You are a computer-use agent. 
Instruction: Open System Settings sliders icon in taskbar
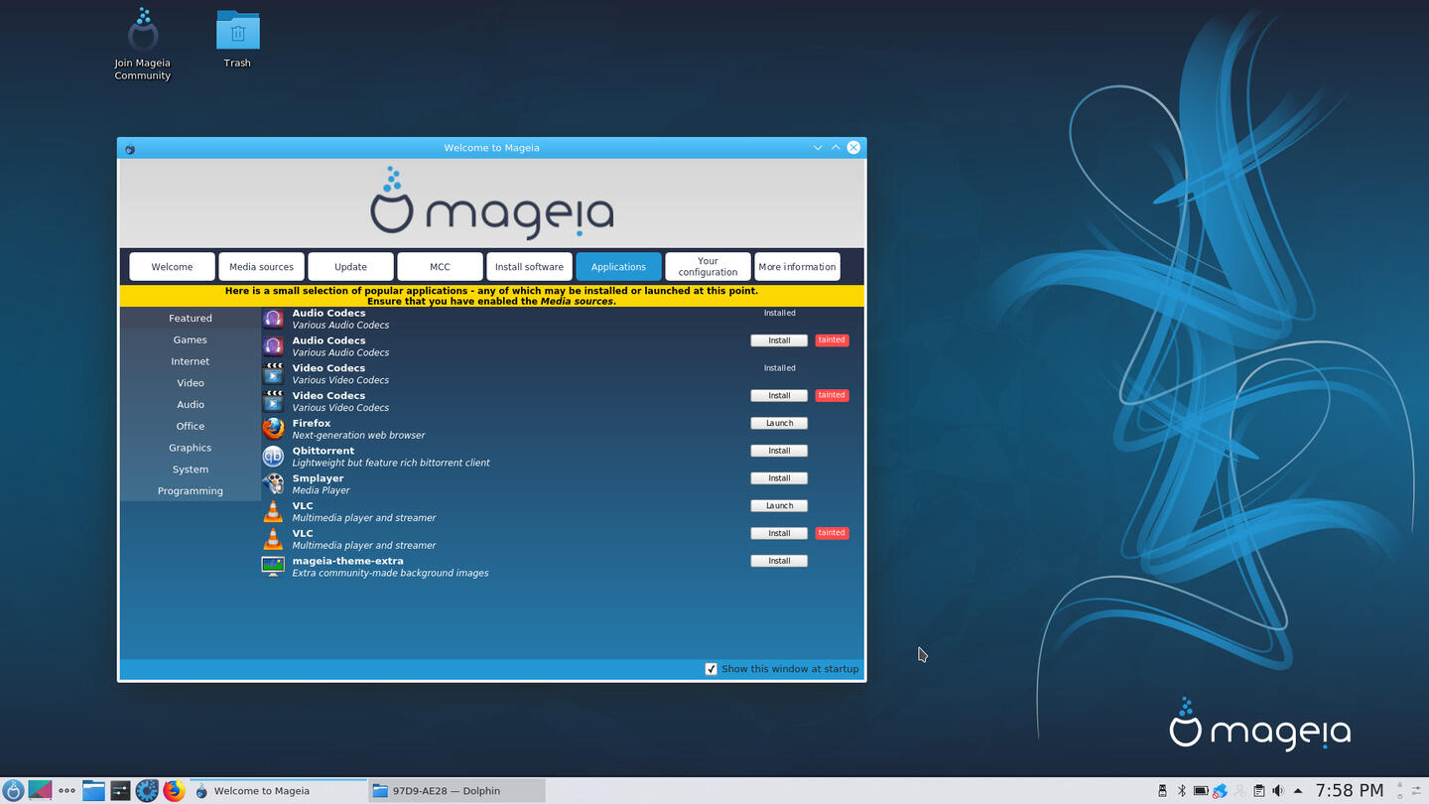[120, 790]
